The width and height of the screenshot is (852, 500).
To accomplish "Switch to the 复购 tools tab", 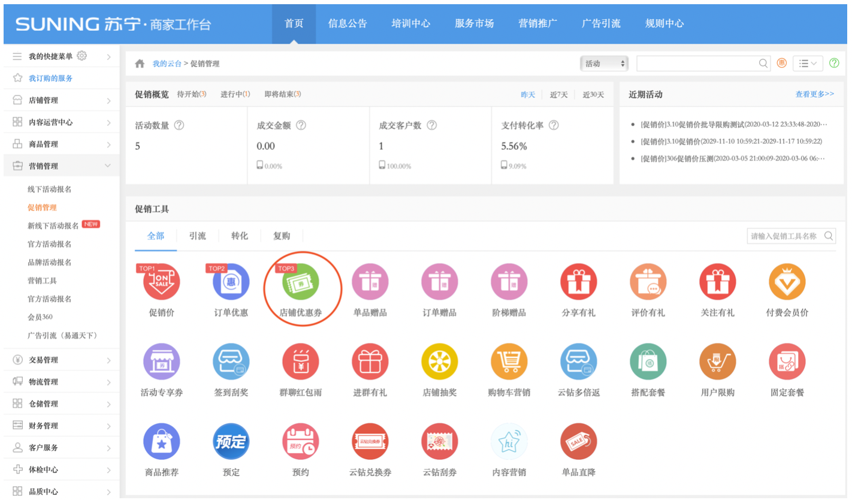I will pos(282,236).
